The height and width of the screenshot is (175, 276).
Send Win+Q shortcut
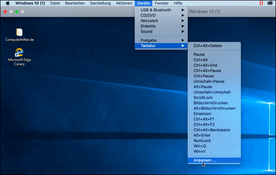coord(214,146)
